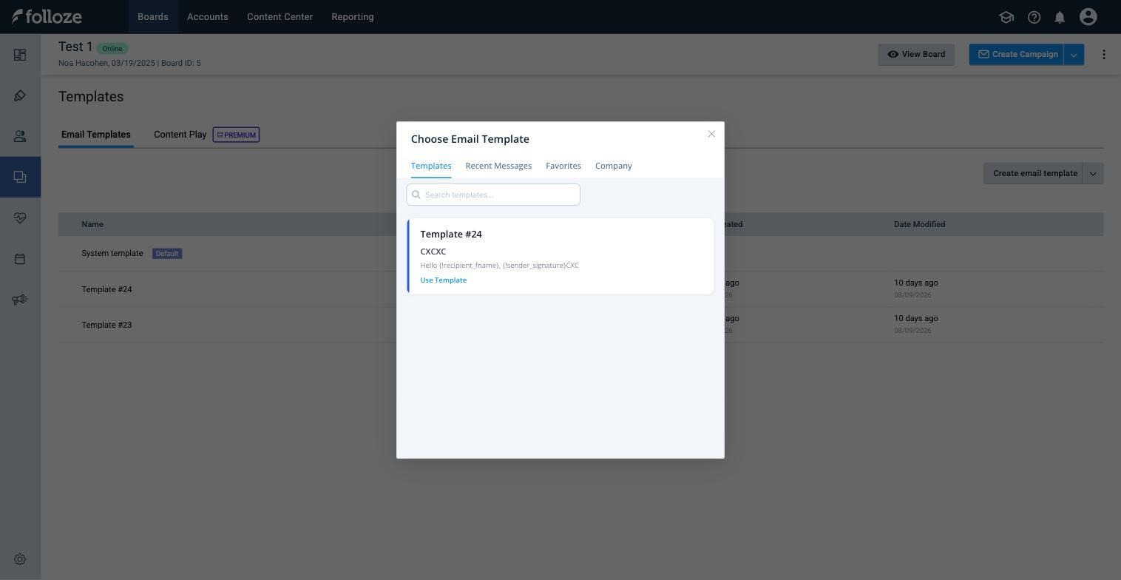Viewport: 1121px width, 580px height.
Task: Switch to the Favorites tab
Action: tap(563, 166)
